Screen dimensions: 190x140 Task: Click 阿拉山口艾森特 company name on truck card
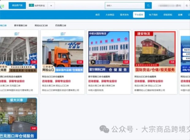pos(61,90)
